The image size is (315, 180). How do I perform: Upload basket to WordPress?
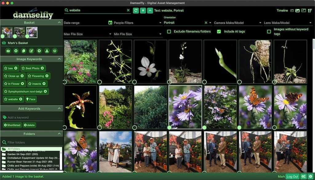55,51
